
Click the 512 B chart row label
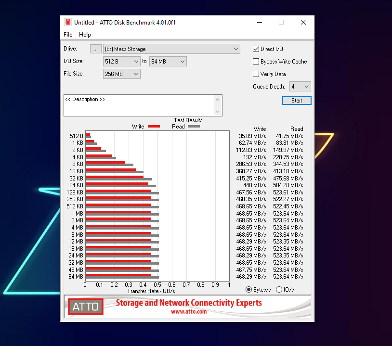[76, 136]
